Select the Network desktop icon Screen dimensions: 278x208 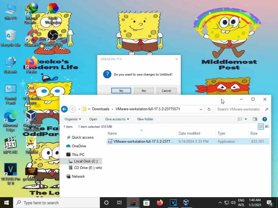11,65
